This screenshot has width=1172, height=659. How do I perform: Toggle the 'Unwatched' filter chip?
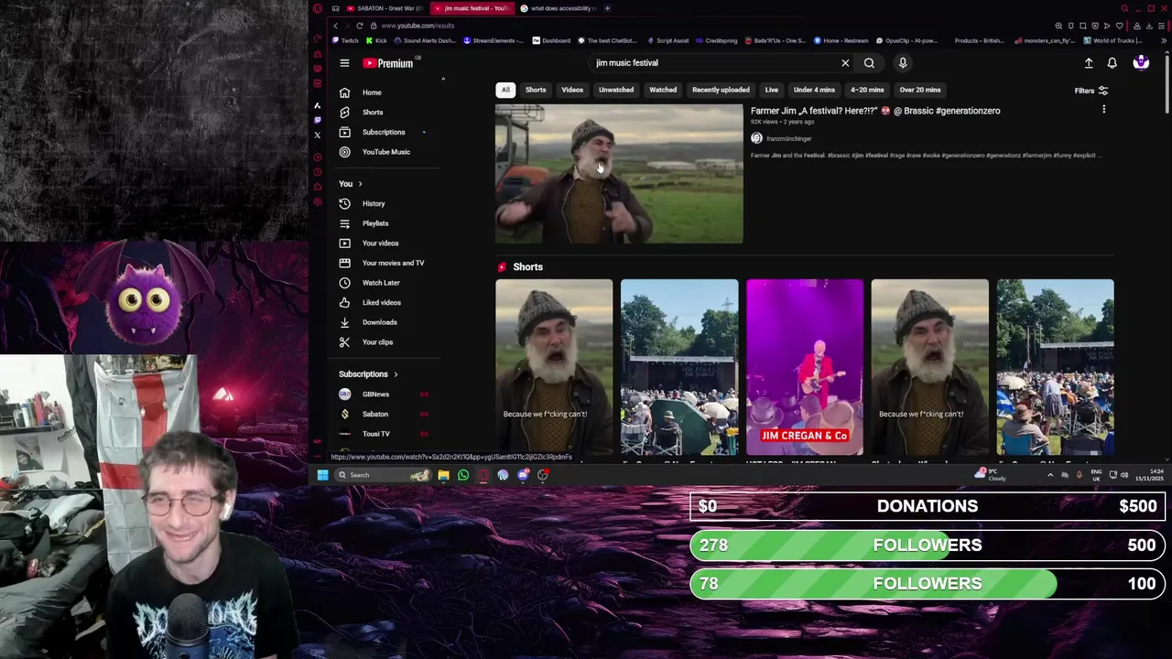coord(616,90)
